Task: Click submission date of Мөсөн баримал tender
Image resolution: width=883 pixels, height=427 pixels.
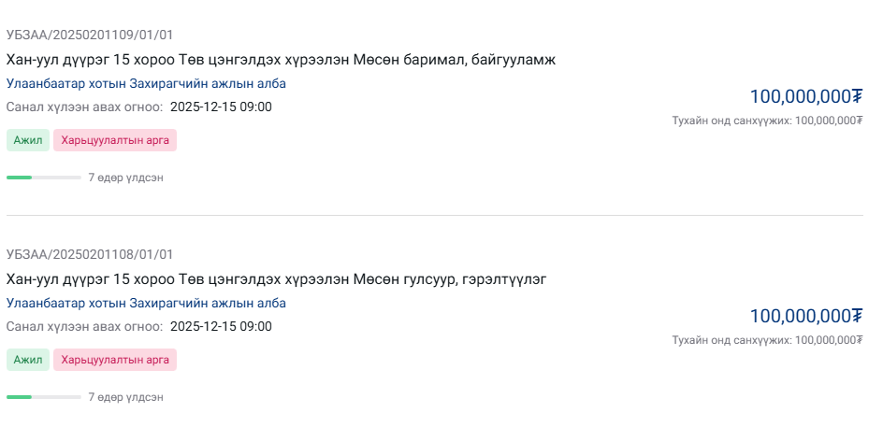Action: pyautogui.click(x=221, y=107)
